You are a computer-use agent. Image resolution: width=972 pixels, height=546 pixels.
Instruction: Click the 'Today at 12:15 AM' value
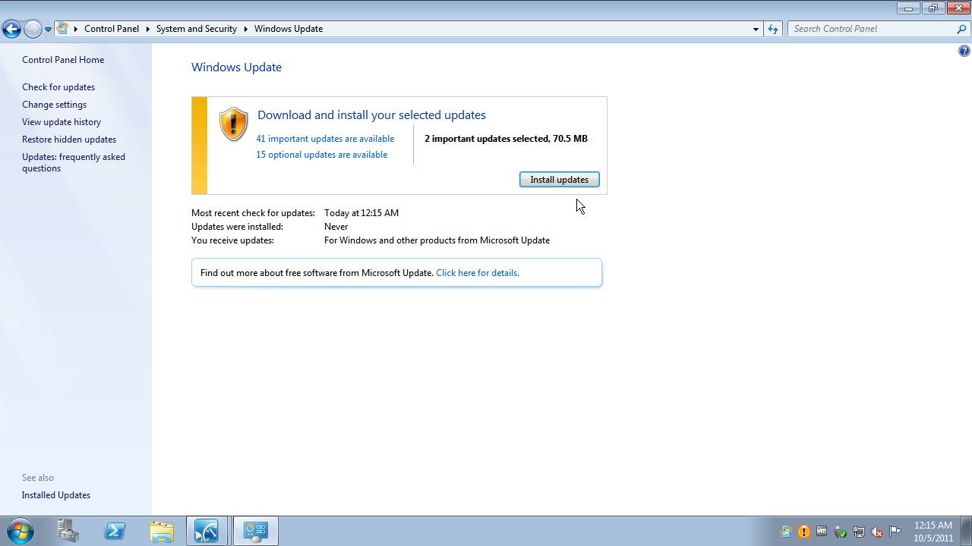pyautogui.click(x=361, y=213)
